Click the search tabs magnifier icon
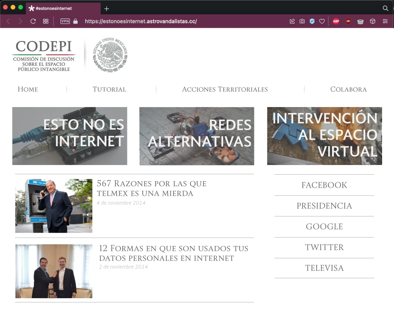 pos(385,8)
